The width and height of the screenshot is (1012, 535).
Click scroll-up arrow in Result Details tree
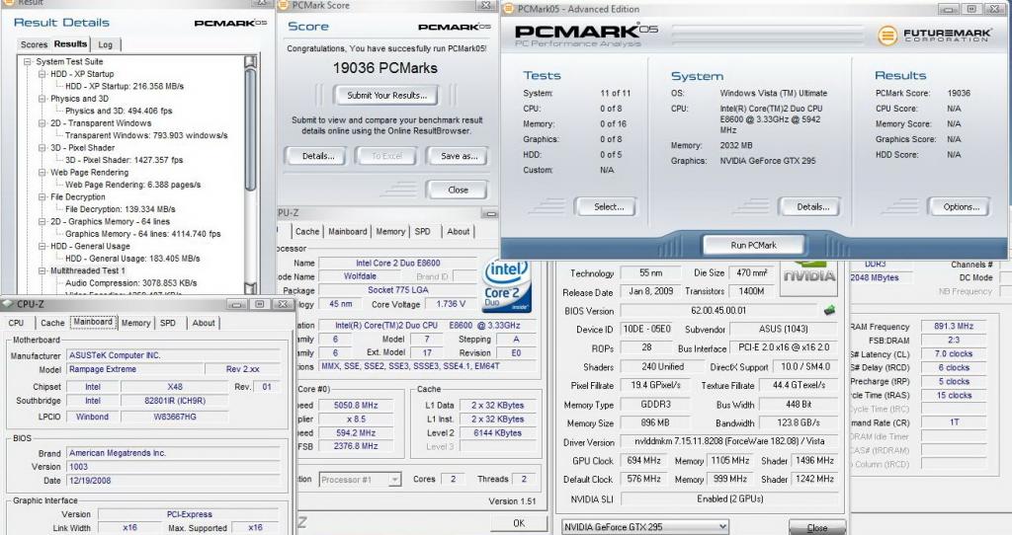tap(250, 62)
